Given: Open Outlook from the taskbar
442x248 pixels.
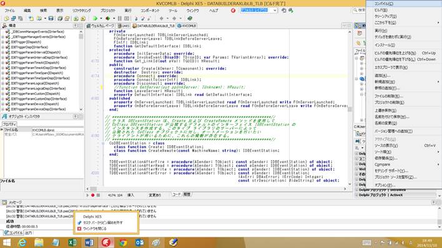Looking at the screenshot, I should click(x=140, y=242).
